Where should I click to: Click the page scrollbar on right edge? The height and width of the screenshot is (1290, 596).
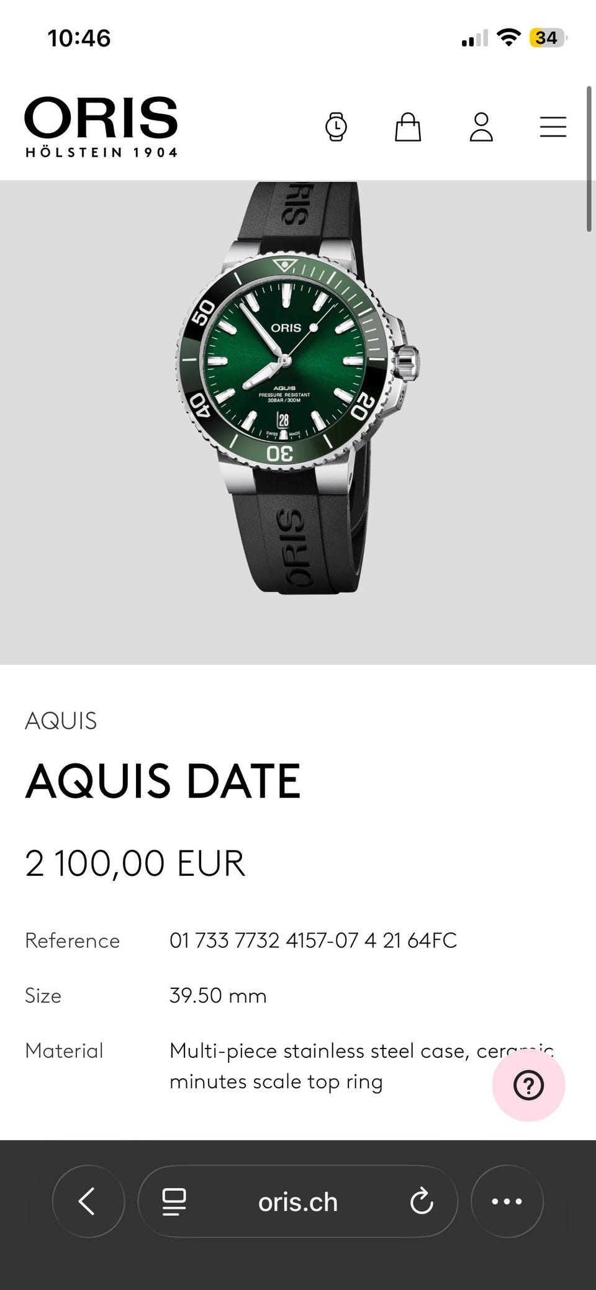point(589,159)
